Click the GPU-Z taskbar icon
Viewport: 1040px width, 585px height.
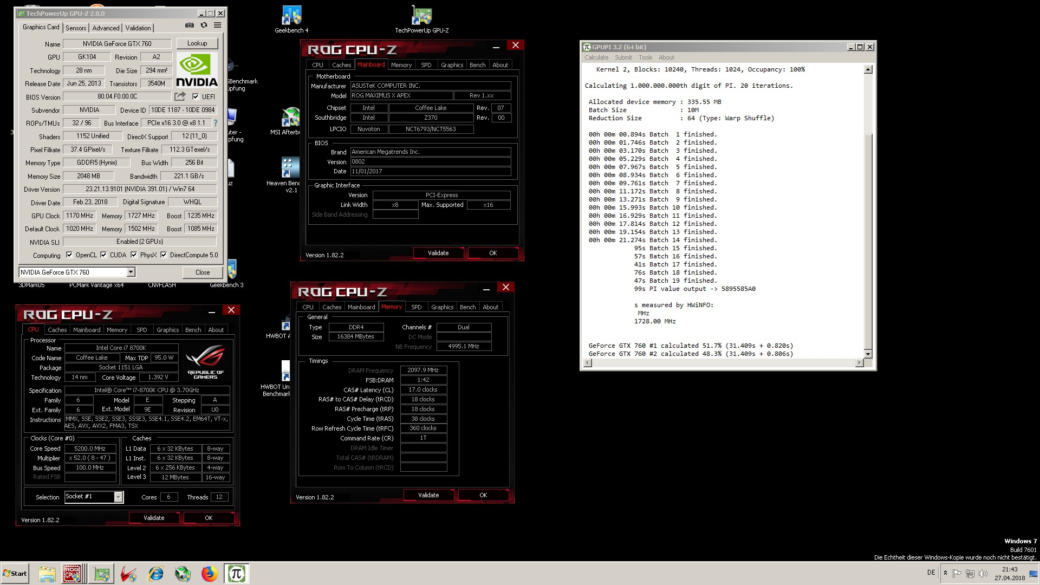pos(101,574)
